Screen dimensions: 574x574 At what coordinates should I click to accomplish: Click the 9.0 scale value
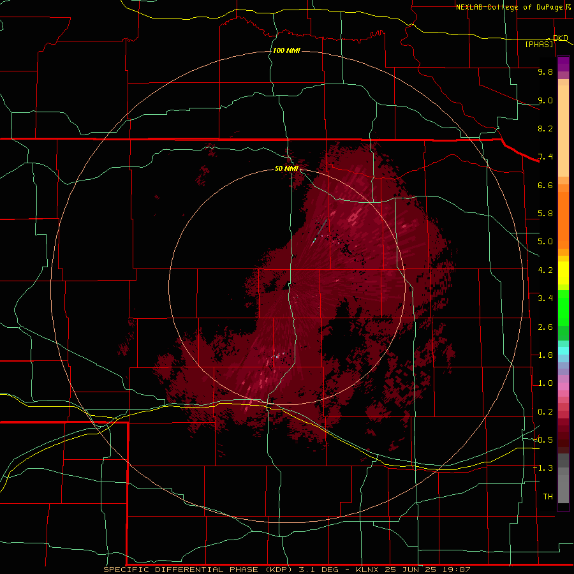[545, 100]
